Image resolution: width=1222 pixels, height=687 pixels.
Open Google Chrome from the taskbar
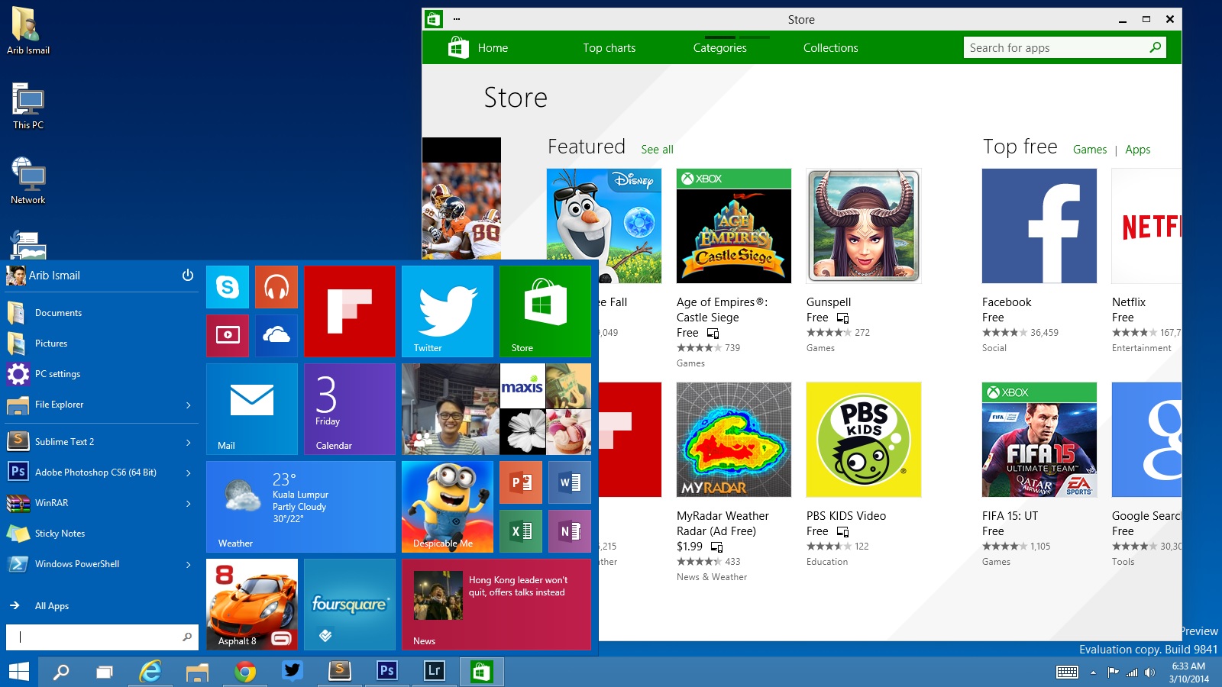tap(245, 672)
